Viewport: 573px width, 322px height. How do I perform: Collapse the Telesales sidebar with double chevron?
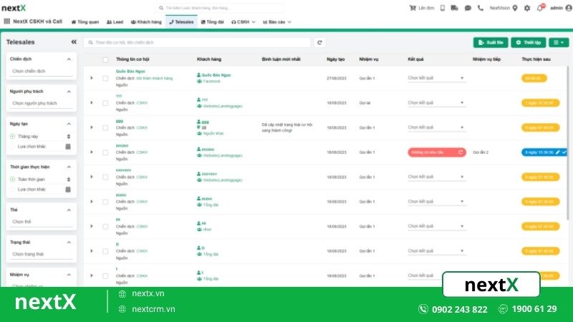[x=74, y=42]
